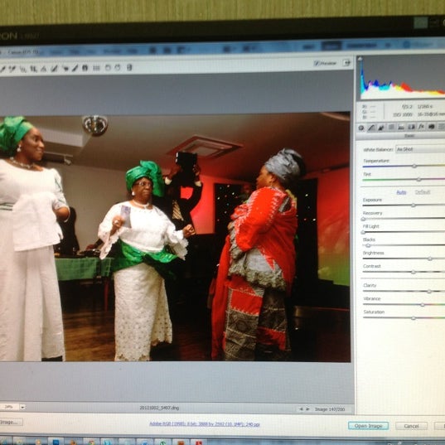Screen dimensions: 445x445
Task: Go to the next image arrow
Action: (x=307, y=409)
